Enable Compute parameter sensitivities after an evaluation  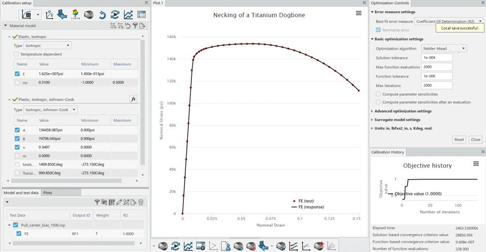[x=378, y=102]
